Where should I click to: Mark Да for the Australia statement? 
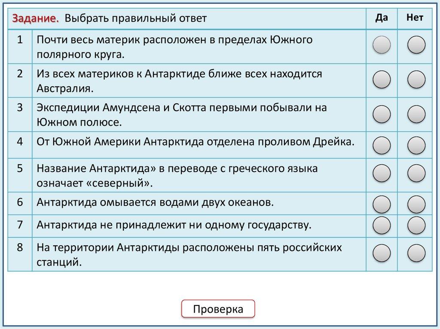[382, 79]
